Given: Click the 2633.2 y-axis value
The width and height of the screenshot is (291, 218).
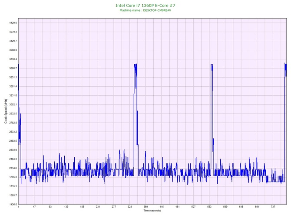Looking at the screenshot, I should coord(13,132).
